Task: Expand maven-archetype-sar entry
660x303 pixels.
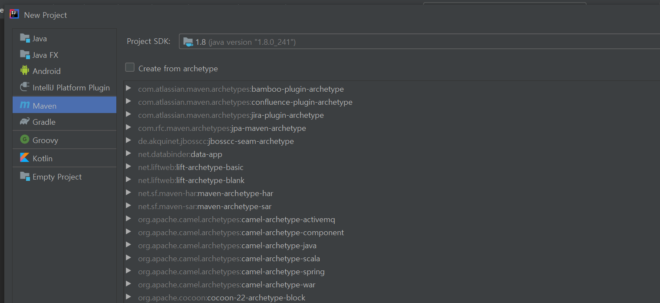Action: [x=128, y=206]
